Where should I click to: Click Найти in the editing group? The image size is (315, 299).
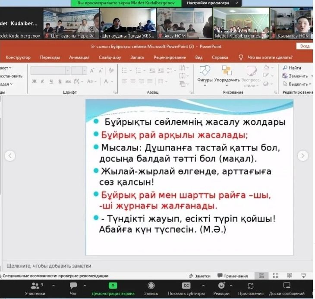pyautogui.click(x=292, y=68)
